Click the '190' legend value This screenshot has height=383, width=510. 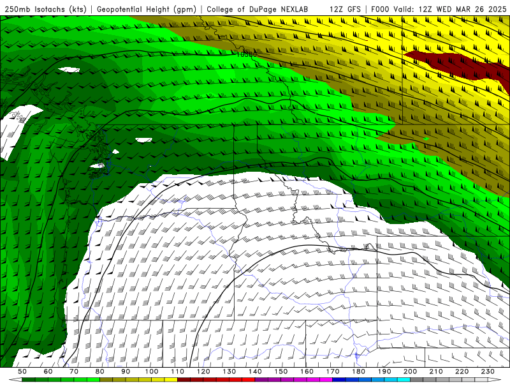(x=384, y=372)
